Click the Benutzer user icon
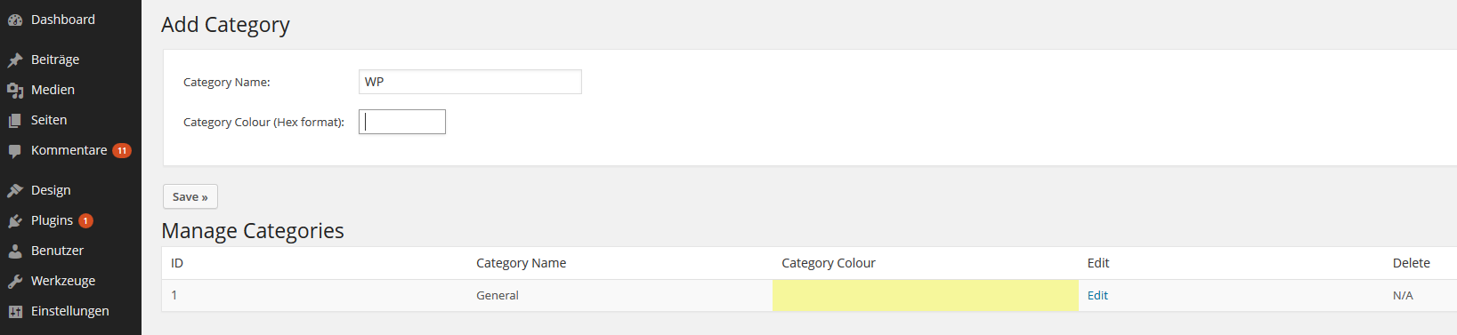 click(x=15, y=251)
